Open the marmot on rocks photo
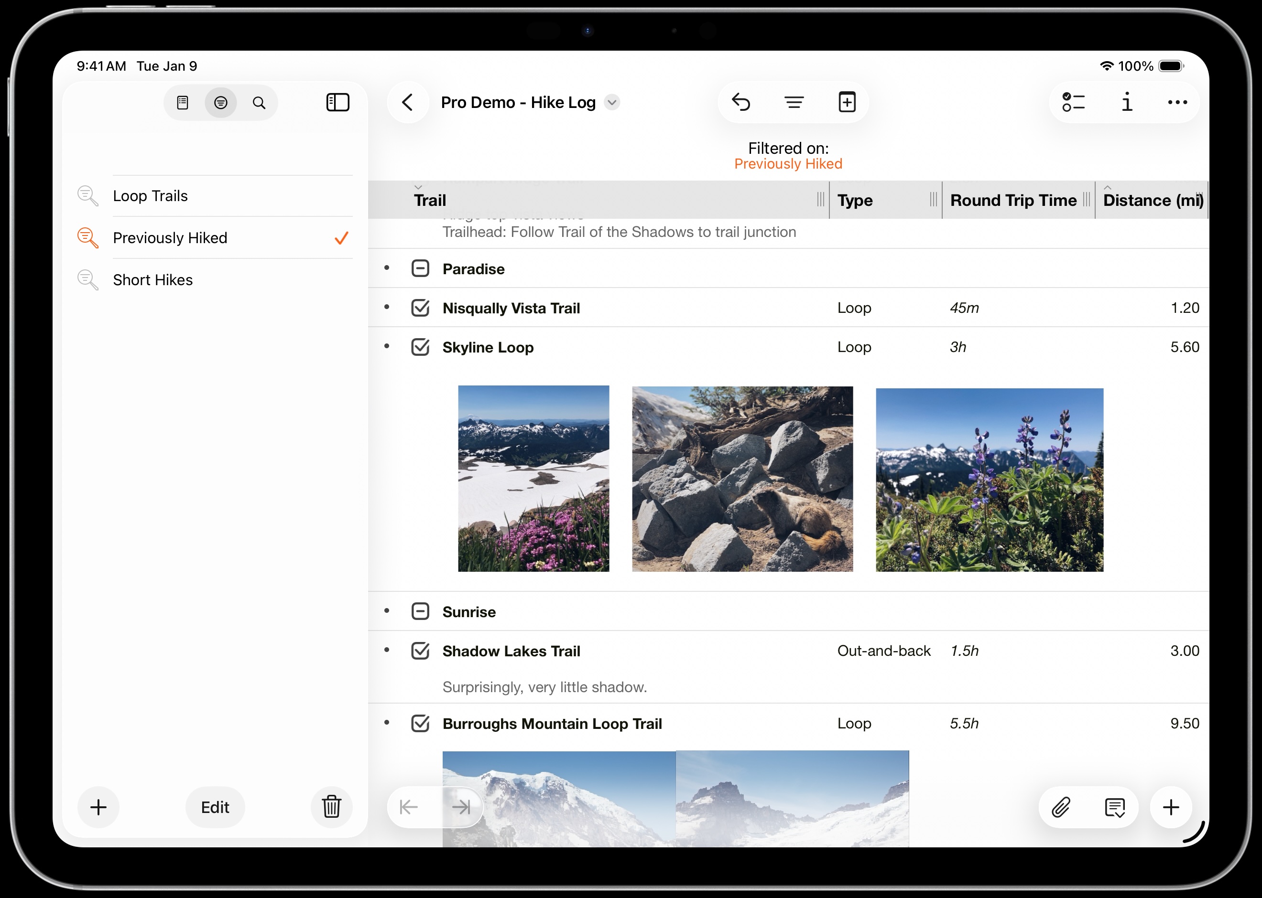Image resolution: width=1262 pixels, height=898 pixels. 742,479
